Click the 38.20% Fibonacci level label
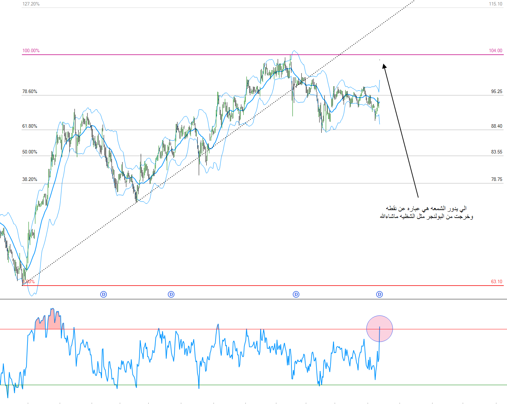The image size is (507, 404). coord(30,179)
